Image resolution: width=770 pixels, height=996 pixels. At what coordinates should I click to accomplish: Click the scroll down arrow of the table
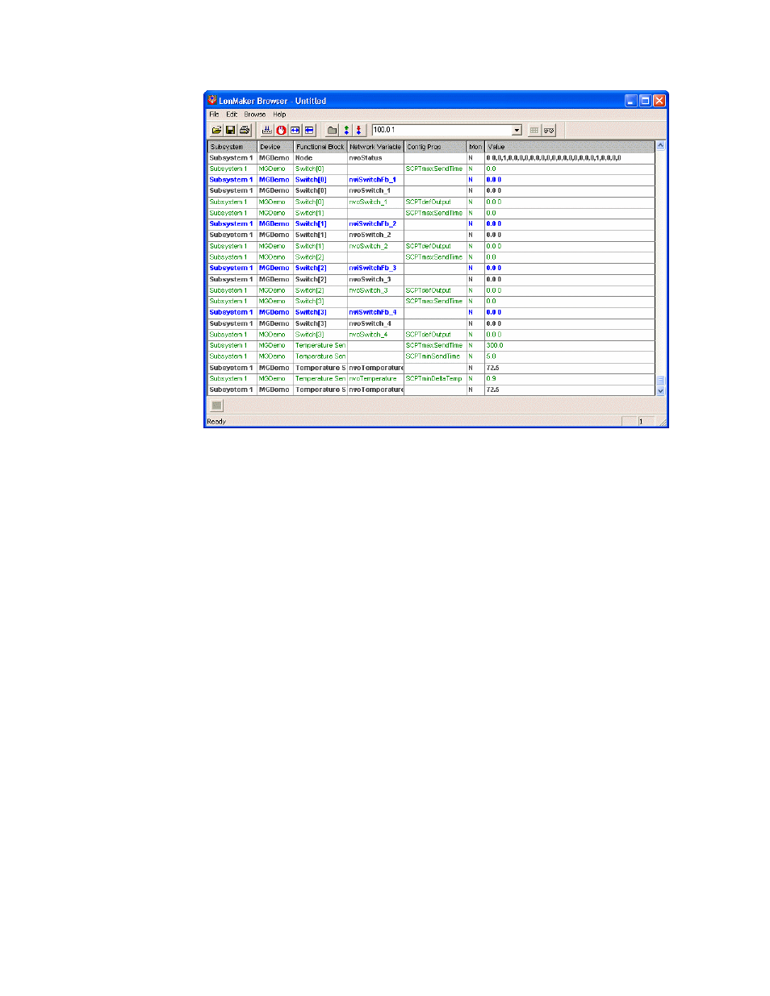(660, 390)
